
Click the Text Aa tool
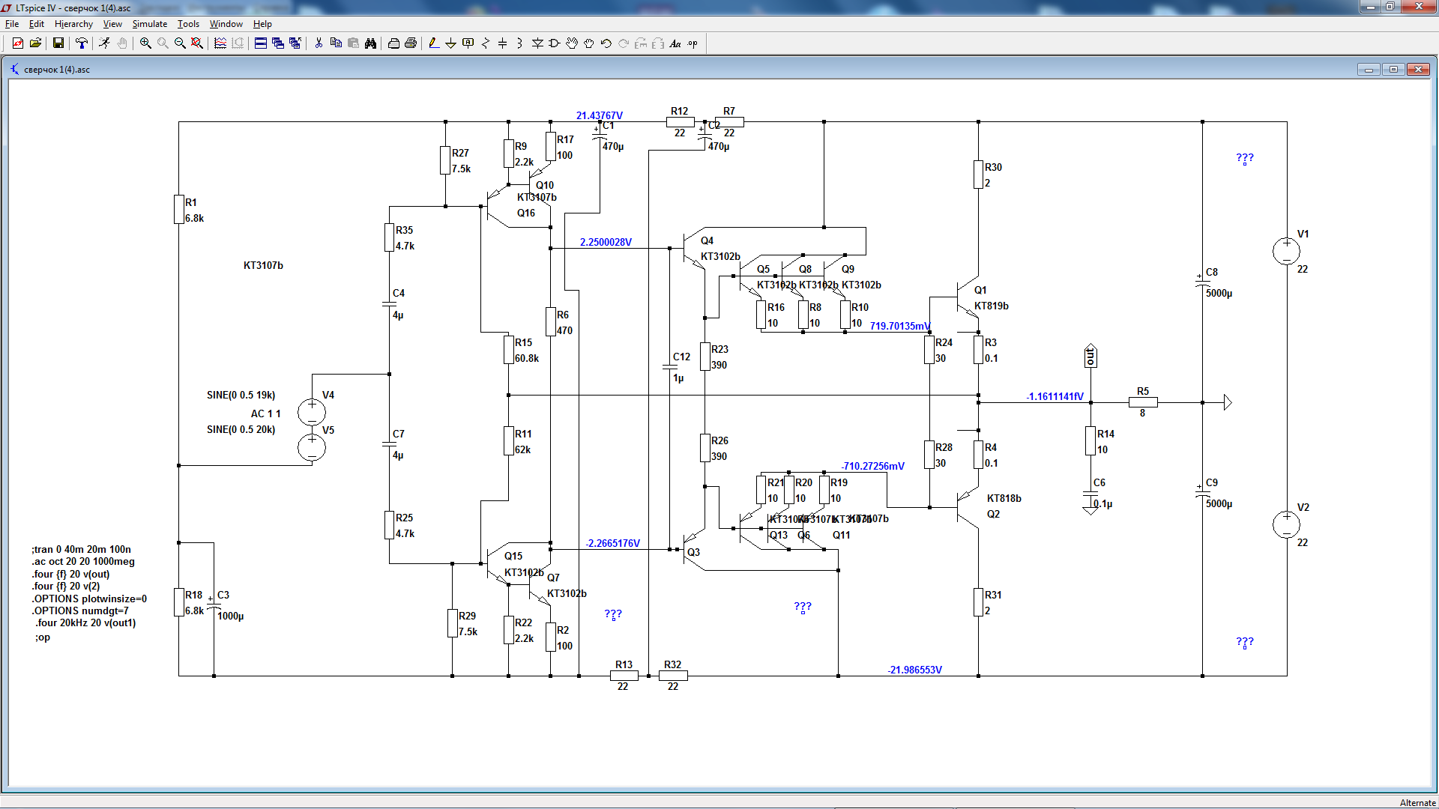coord(675,43)
